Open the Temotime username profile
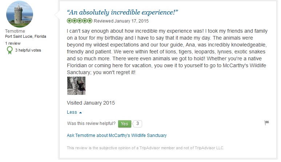 click(15, 31)
